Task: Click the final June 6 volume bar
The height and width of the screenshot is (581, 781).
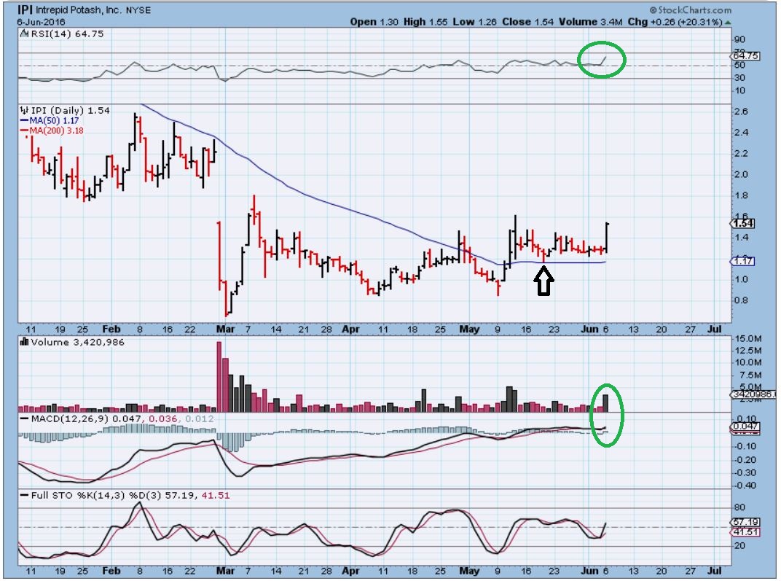Action: click(x=605, y=403)
